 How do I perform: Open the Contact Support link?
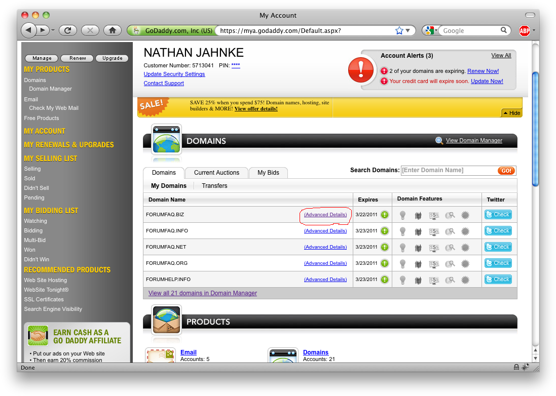tap(164, 83)
